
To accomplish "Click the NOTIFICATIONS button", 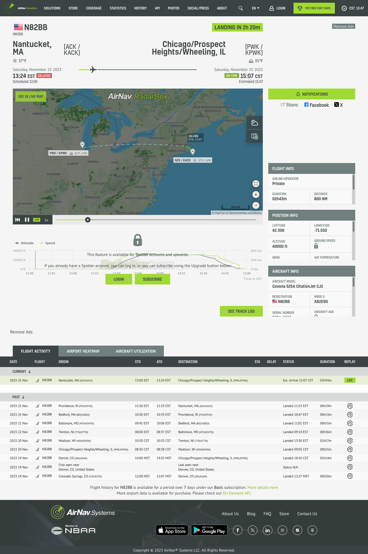I will pyautogui.click(x=312, y=94).
